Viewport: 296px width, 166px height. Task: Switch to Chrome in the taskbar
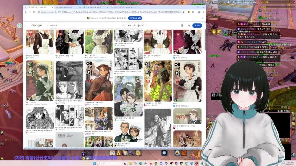[x=156, y=163]
